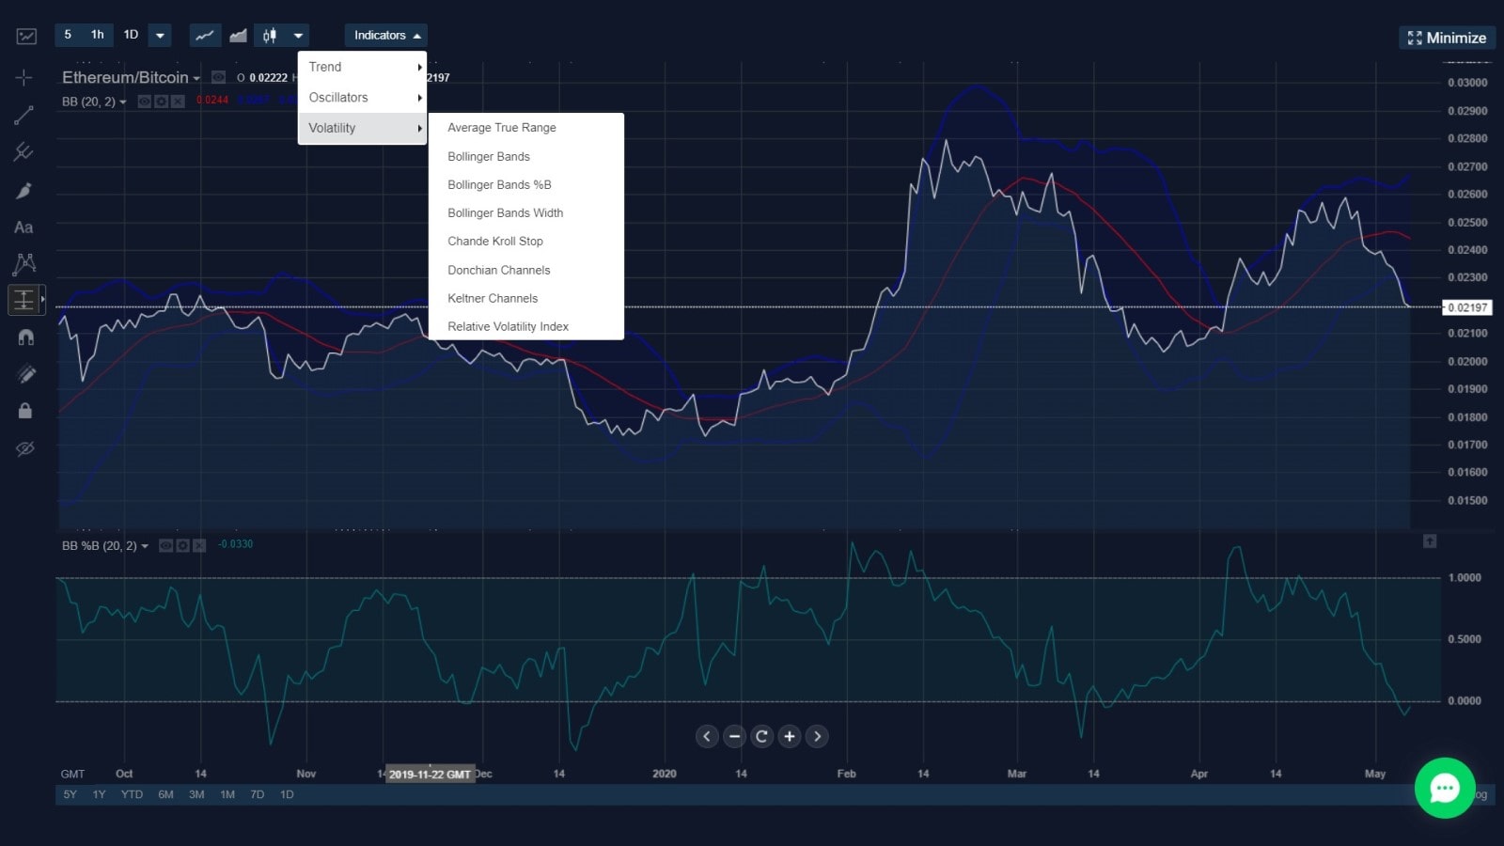Click the Minimize chart button
Screen dimensions: 1504x846
(1447, 38)
